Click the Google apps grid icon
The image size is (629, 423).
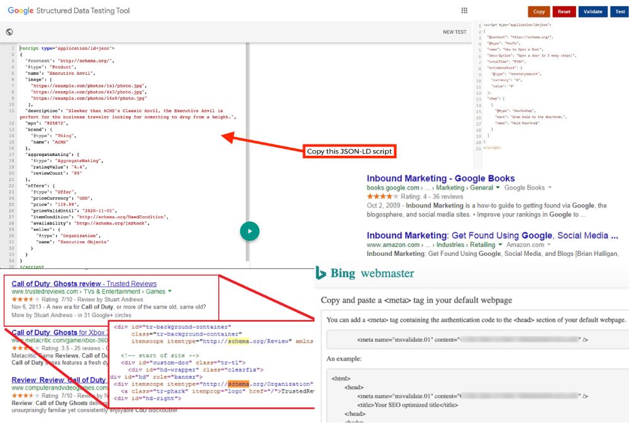[464, 10]
